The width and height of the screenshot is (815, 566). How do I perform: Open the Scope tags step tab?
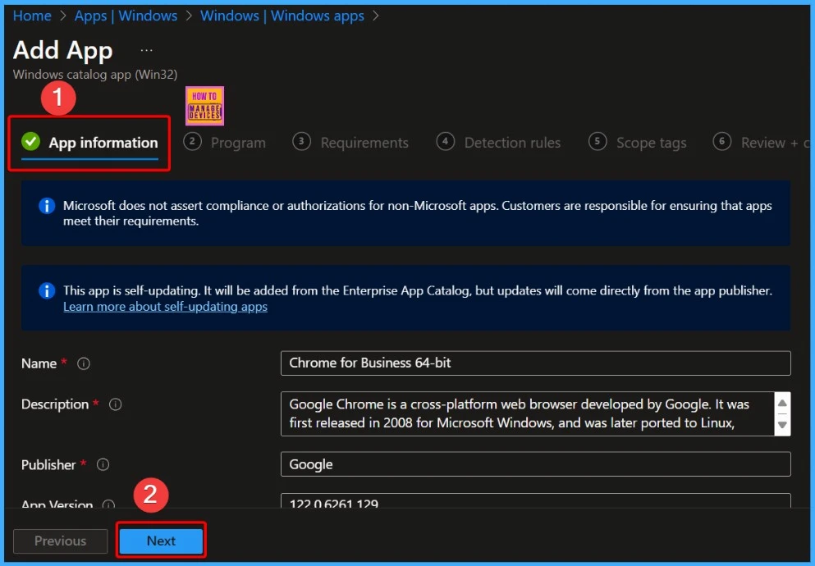637,142
